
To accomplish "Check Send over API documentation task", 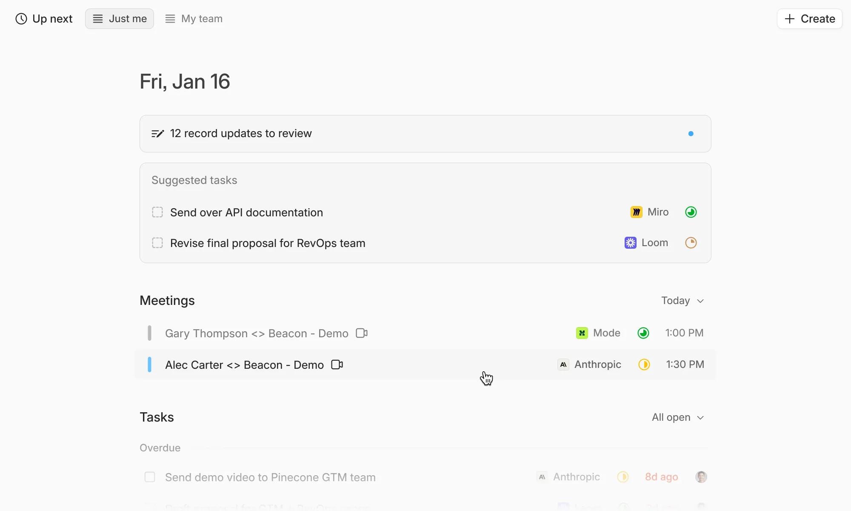I will coord(157,212).
